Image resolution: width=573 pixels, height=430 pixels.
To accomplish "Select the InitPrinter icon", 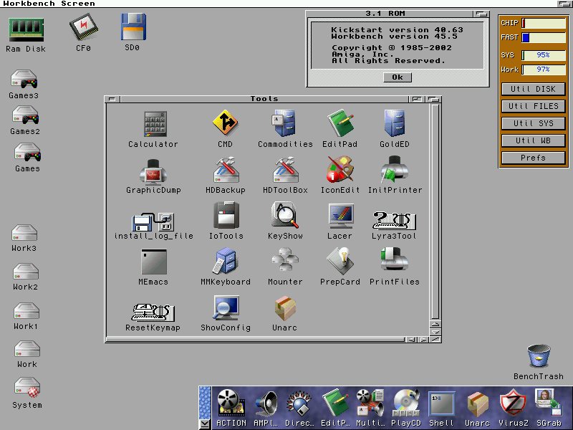I will (395, 170).
